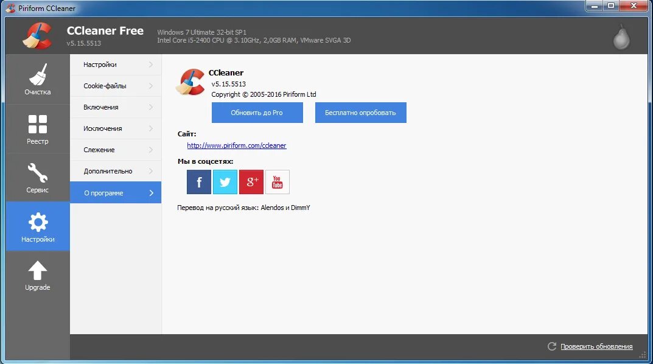Click the Обновить до Pro button
The image size is (653, 364).
tap(257, 113)
